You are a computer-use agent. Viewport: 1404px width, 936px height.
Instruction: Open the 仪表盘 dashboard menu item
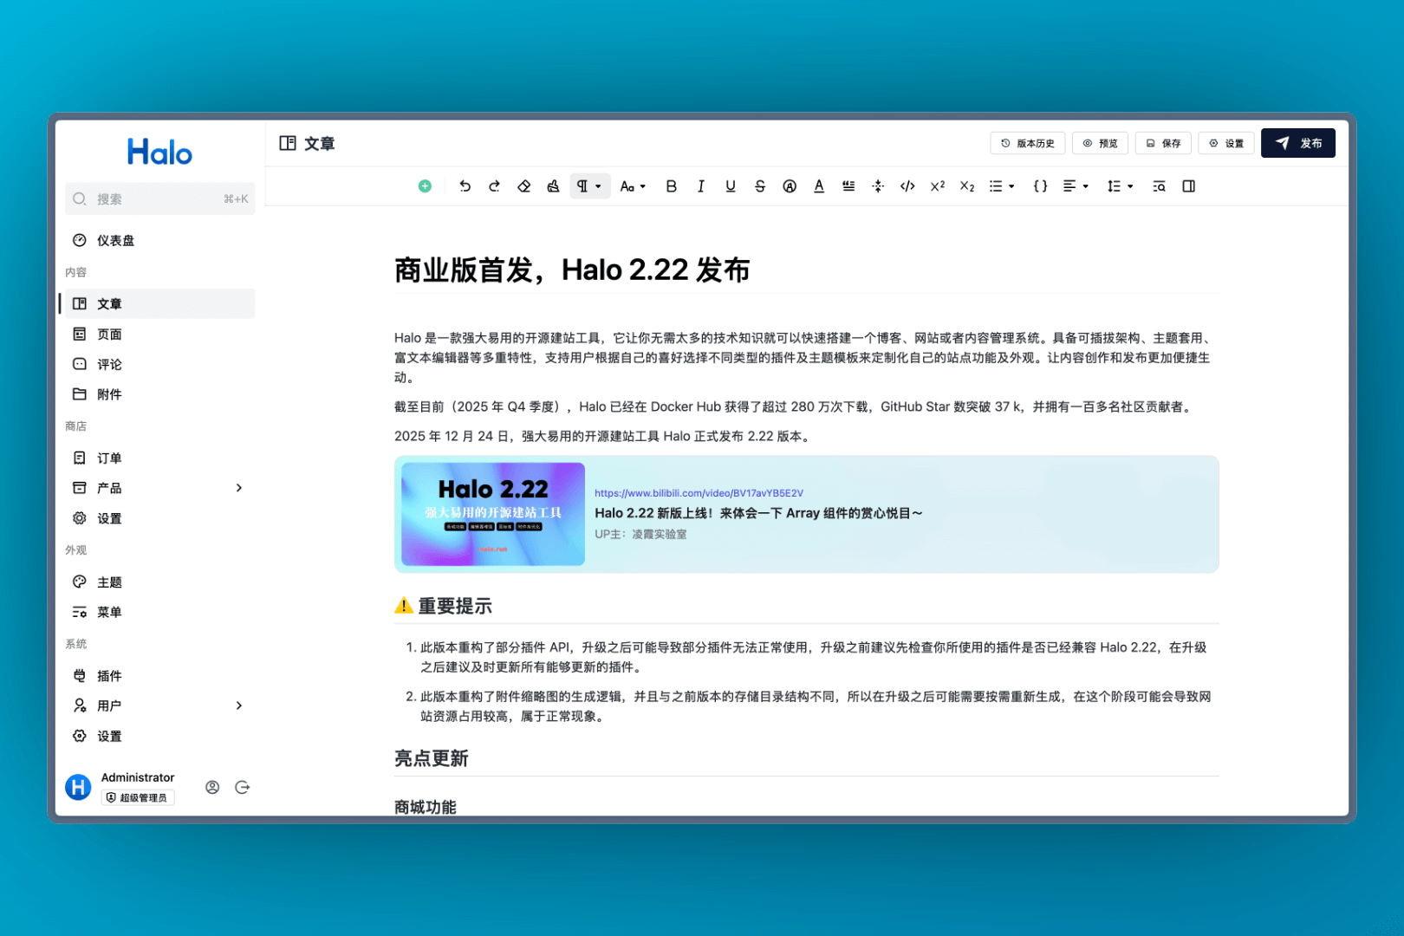[115, 241]
